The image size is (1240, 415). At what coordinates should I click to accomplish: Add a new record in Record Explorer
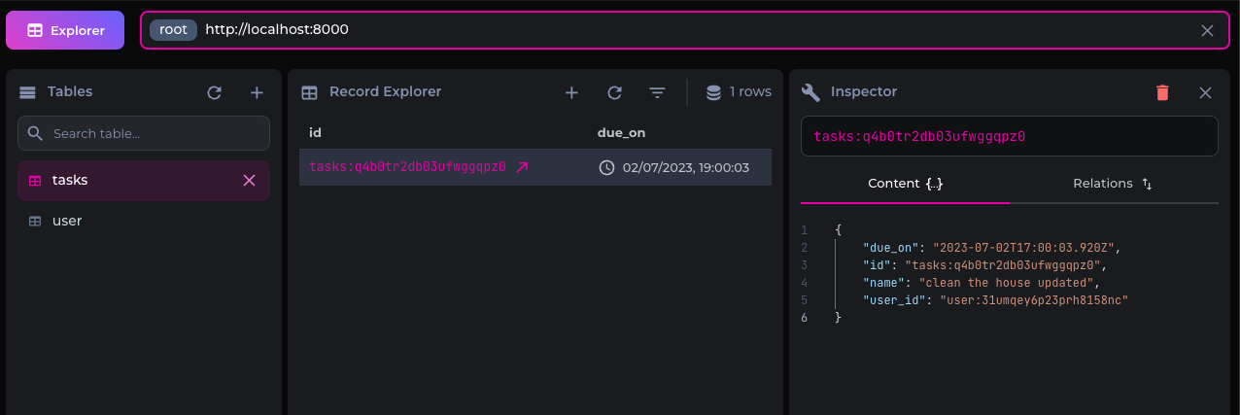(571, 92)
